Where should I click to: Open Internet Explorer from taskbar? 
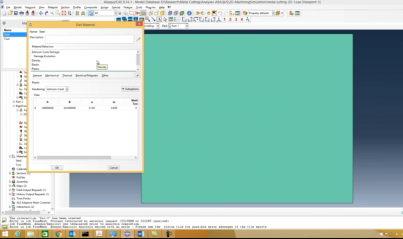pyautogui.click(x=17, y=234)
